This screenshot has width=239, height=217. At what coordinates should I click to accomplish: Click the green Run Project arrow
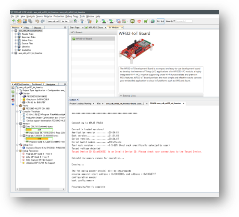pos(97,21)
